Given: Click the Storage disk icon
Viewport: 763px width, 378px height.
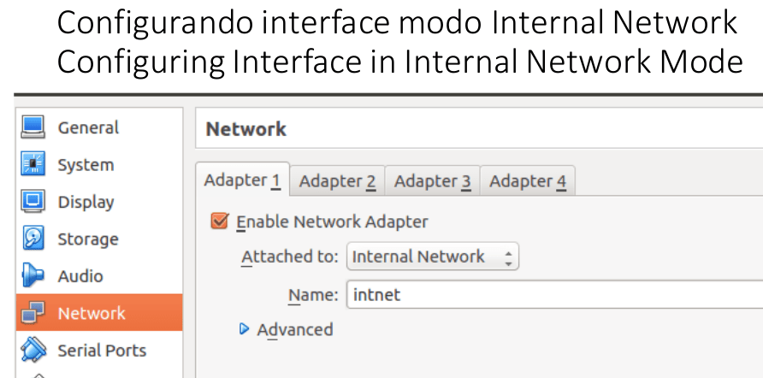Looking at the screenshot, I should coord(33,238).
